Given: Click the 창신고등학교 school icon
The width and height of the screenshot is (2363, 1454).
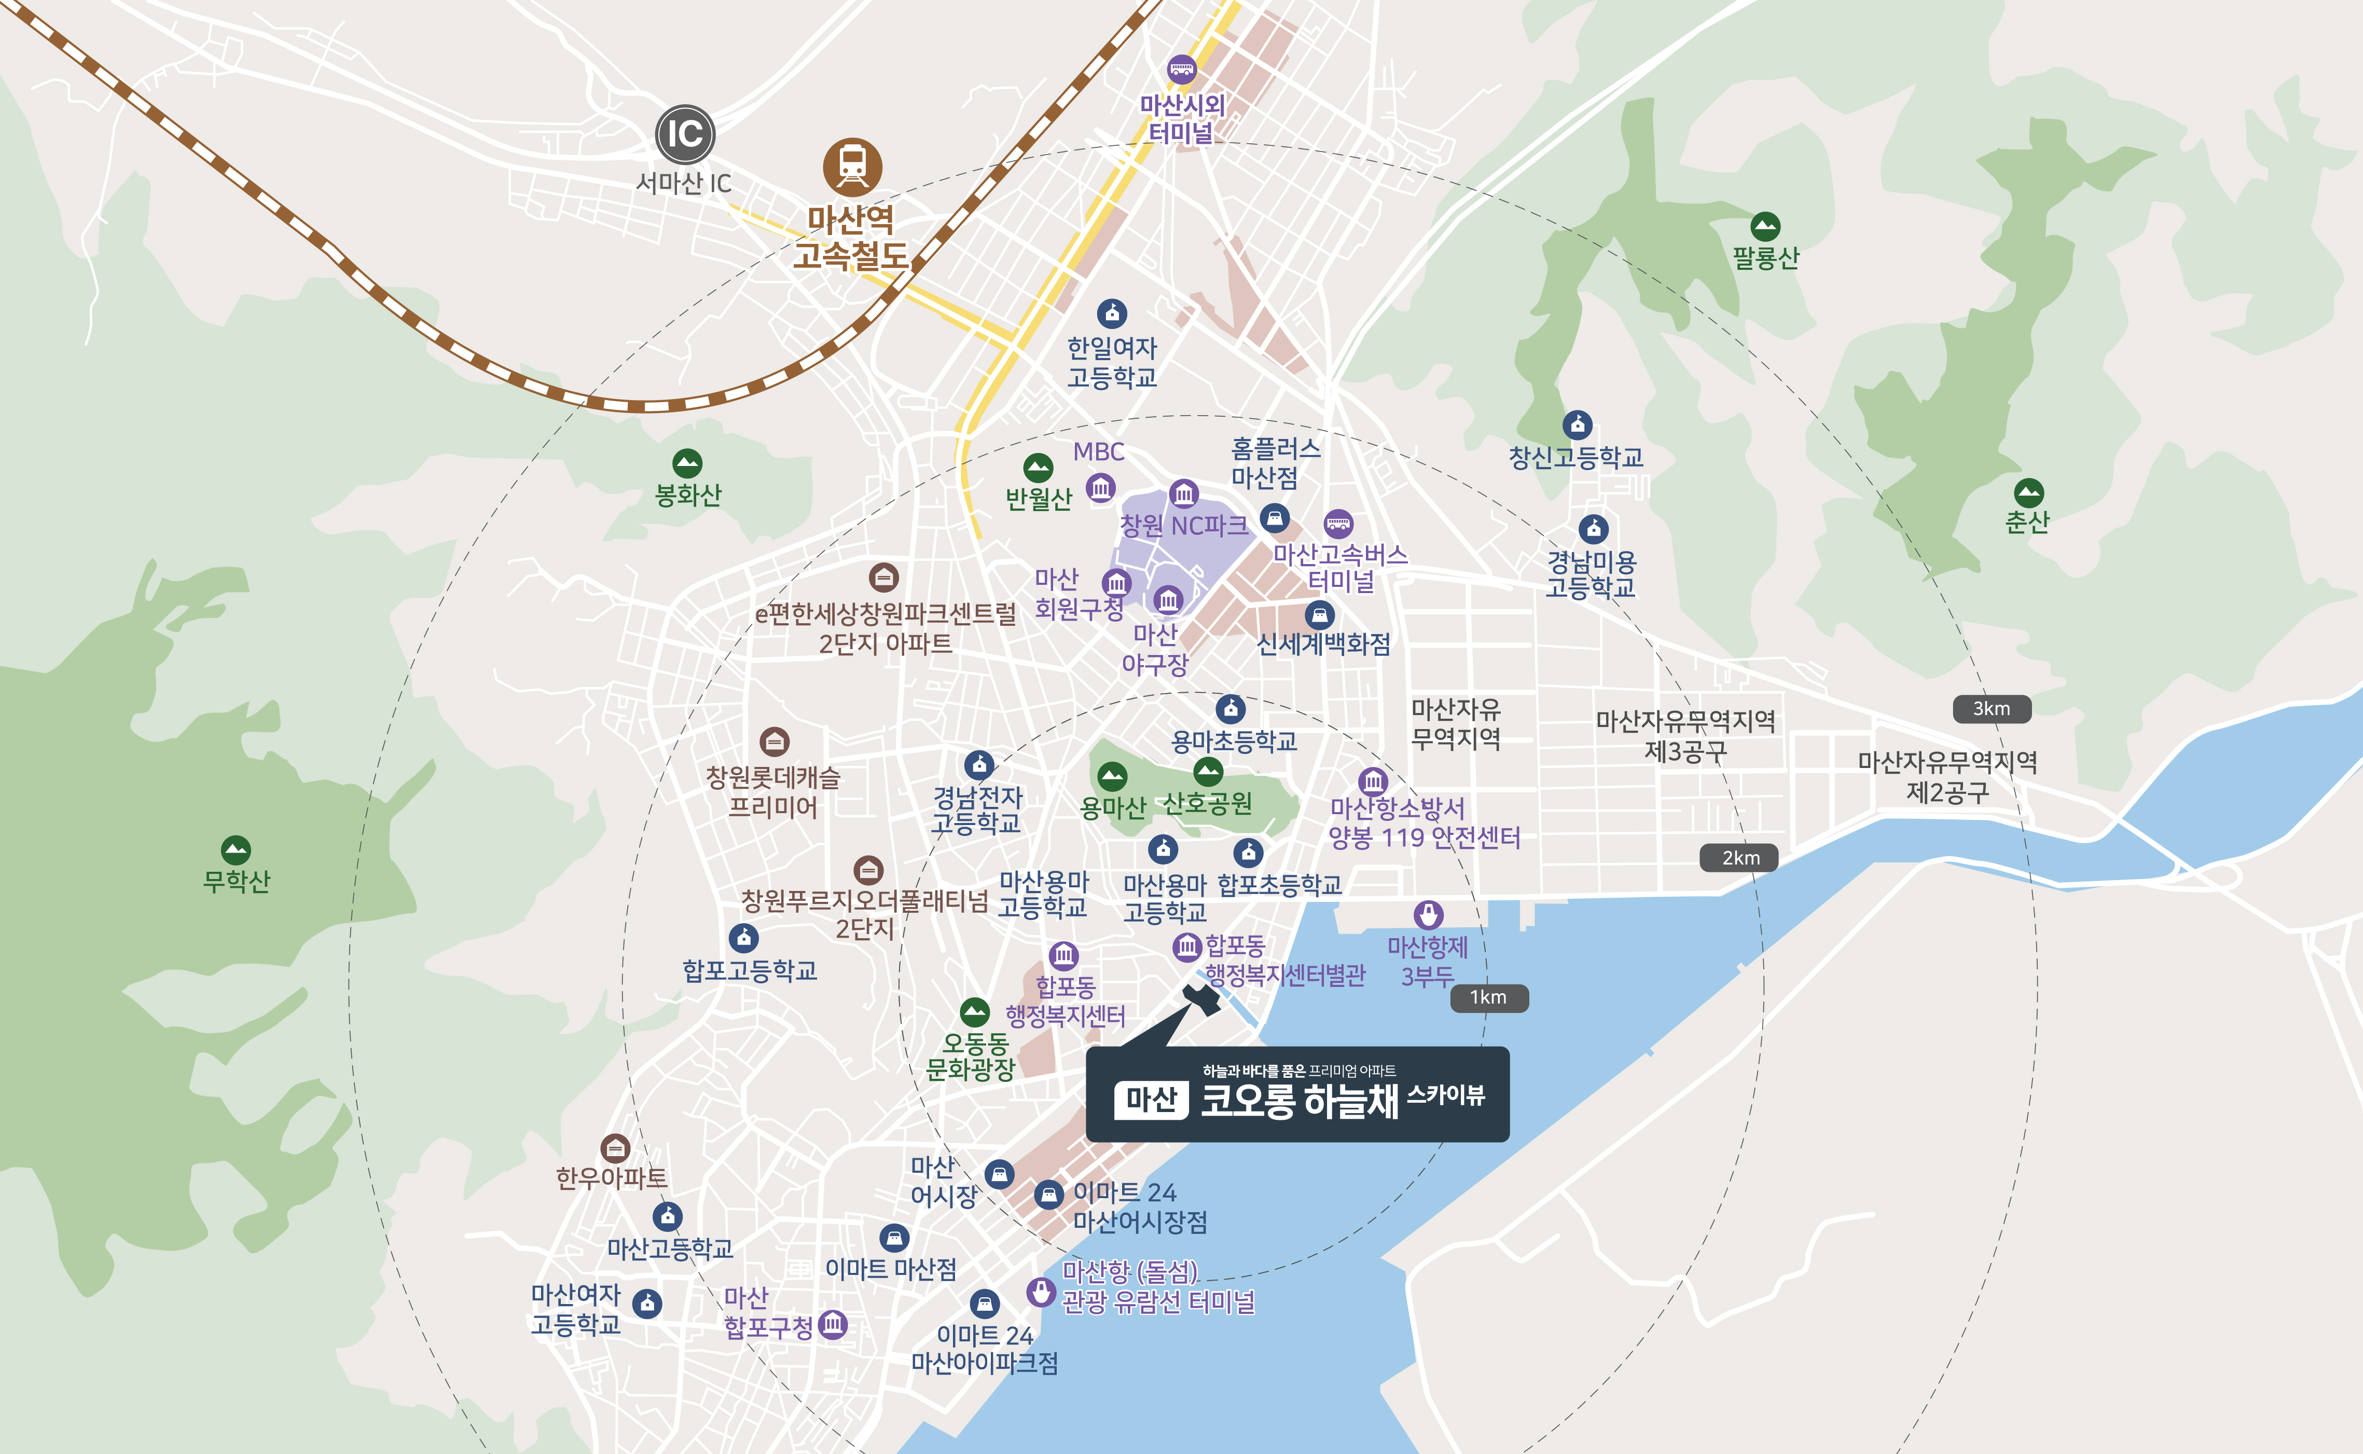Looking at the screenshot, I should tap(1578, 425).
